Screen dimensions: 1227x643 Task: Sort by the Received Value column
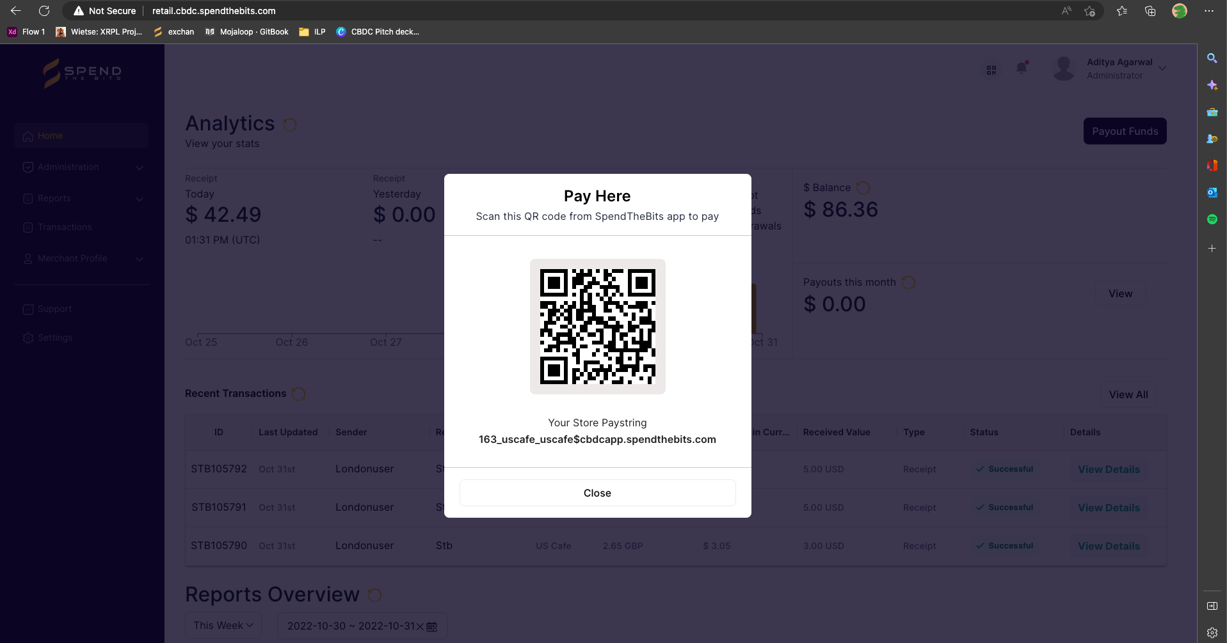coord(837,432)
